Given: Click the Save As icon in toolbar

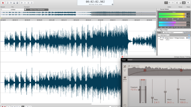Looking at the screenshot, I should tap(17, 3).
